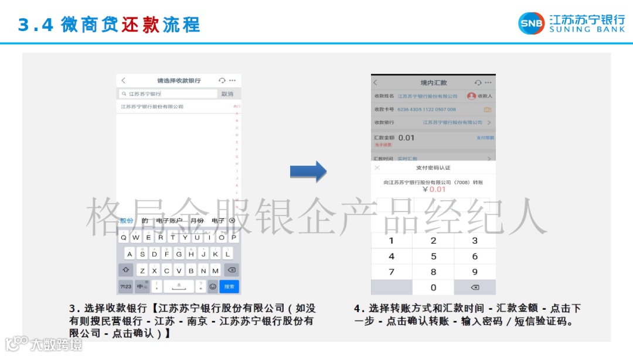Choose keyboard suggestion 电子账户

tap(169, 221)
